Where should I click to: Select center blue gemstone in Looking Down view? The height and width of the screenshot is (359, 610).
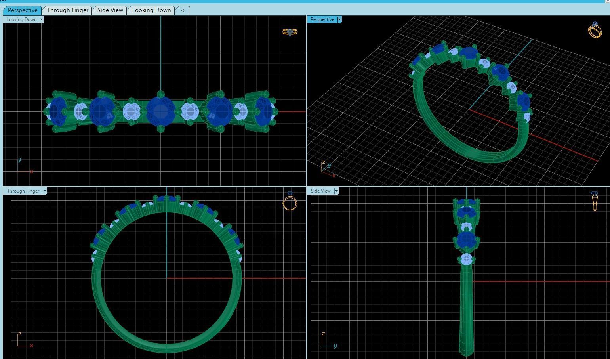160,111
